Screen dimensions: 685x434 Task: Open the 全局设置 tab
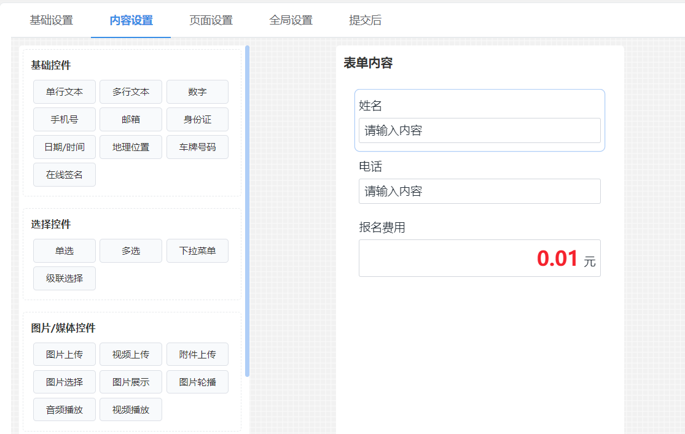pos(291,20)
